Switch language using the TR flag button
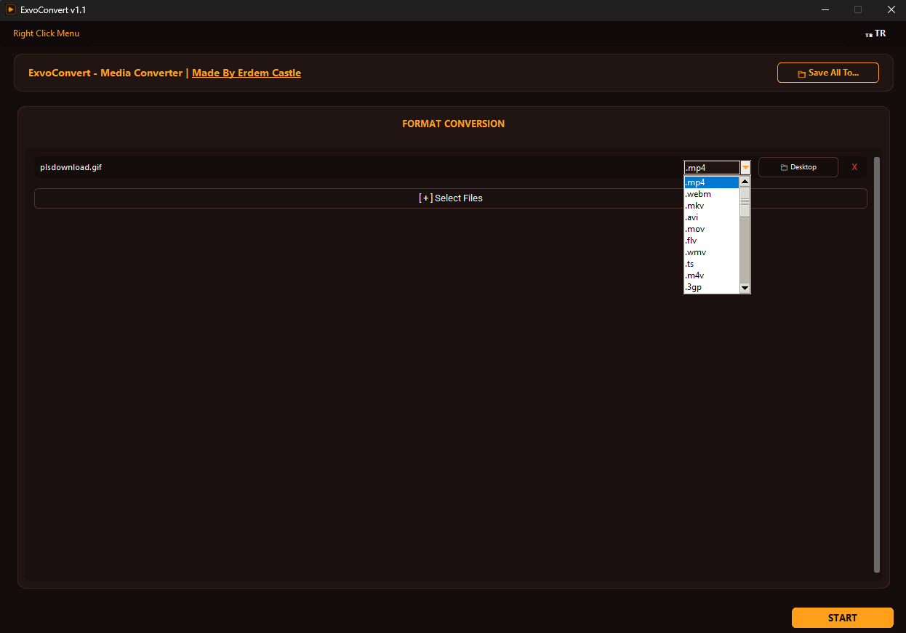The width and height of the screenshot is (906, 633). tap(875, 33)
